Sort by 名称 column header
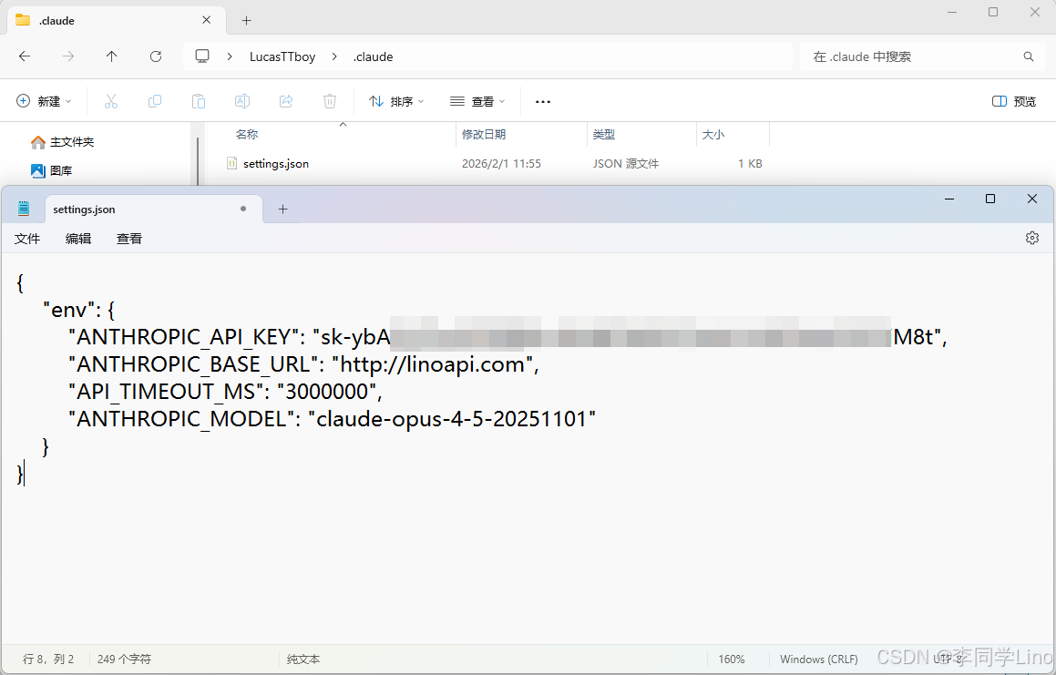The height and width of the screenshot is (675, 1056). 247,135
